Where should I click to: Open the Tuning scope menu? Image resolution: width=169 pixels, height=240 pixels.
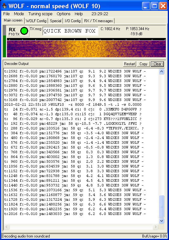(41, 14)
